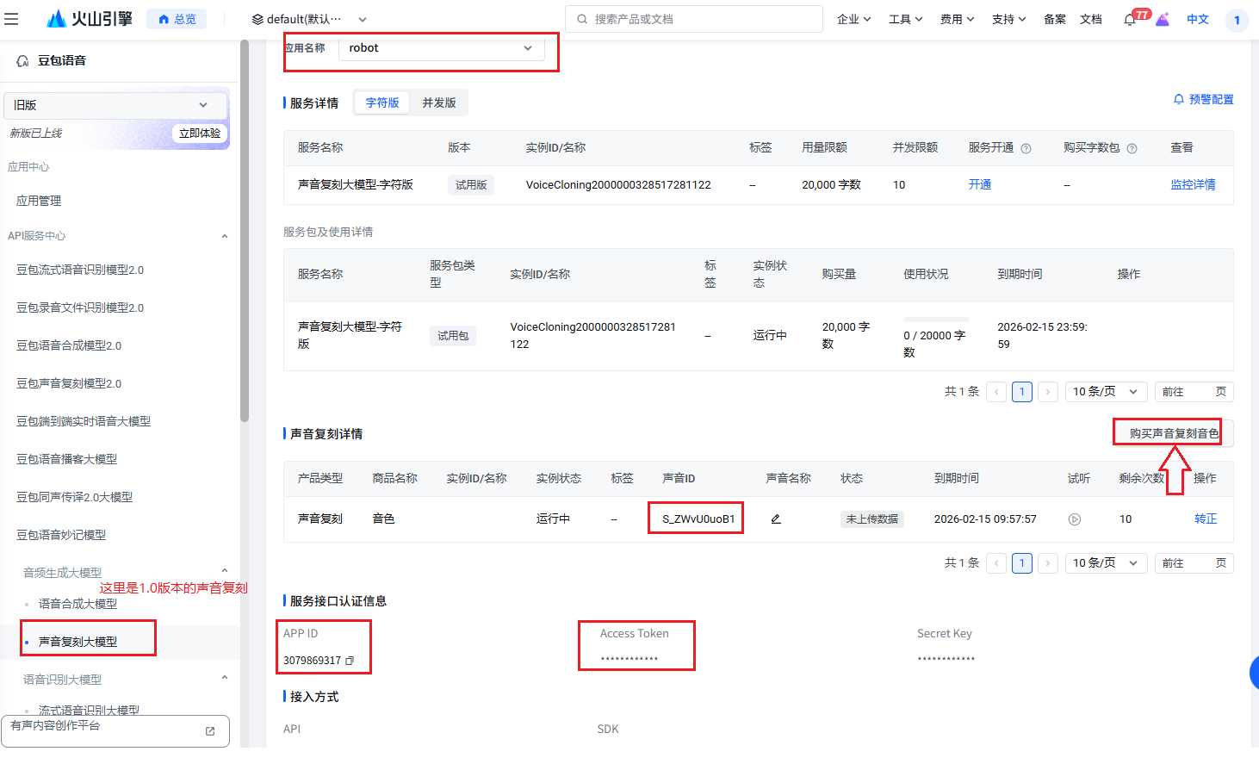Go to Volcano Engine logo homepage
1259x764 pixels.
click(x=90, y=19)
